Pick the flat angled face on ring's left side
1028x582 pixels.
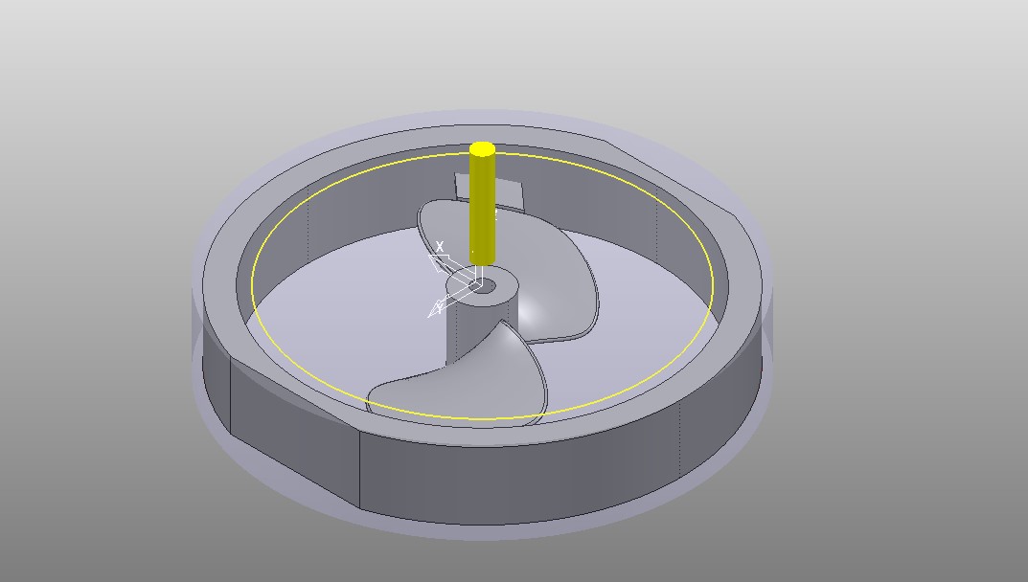295,433
